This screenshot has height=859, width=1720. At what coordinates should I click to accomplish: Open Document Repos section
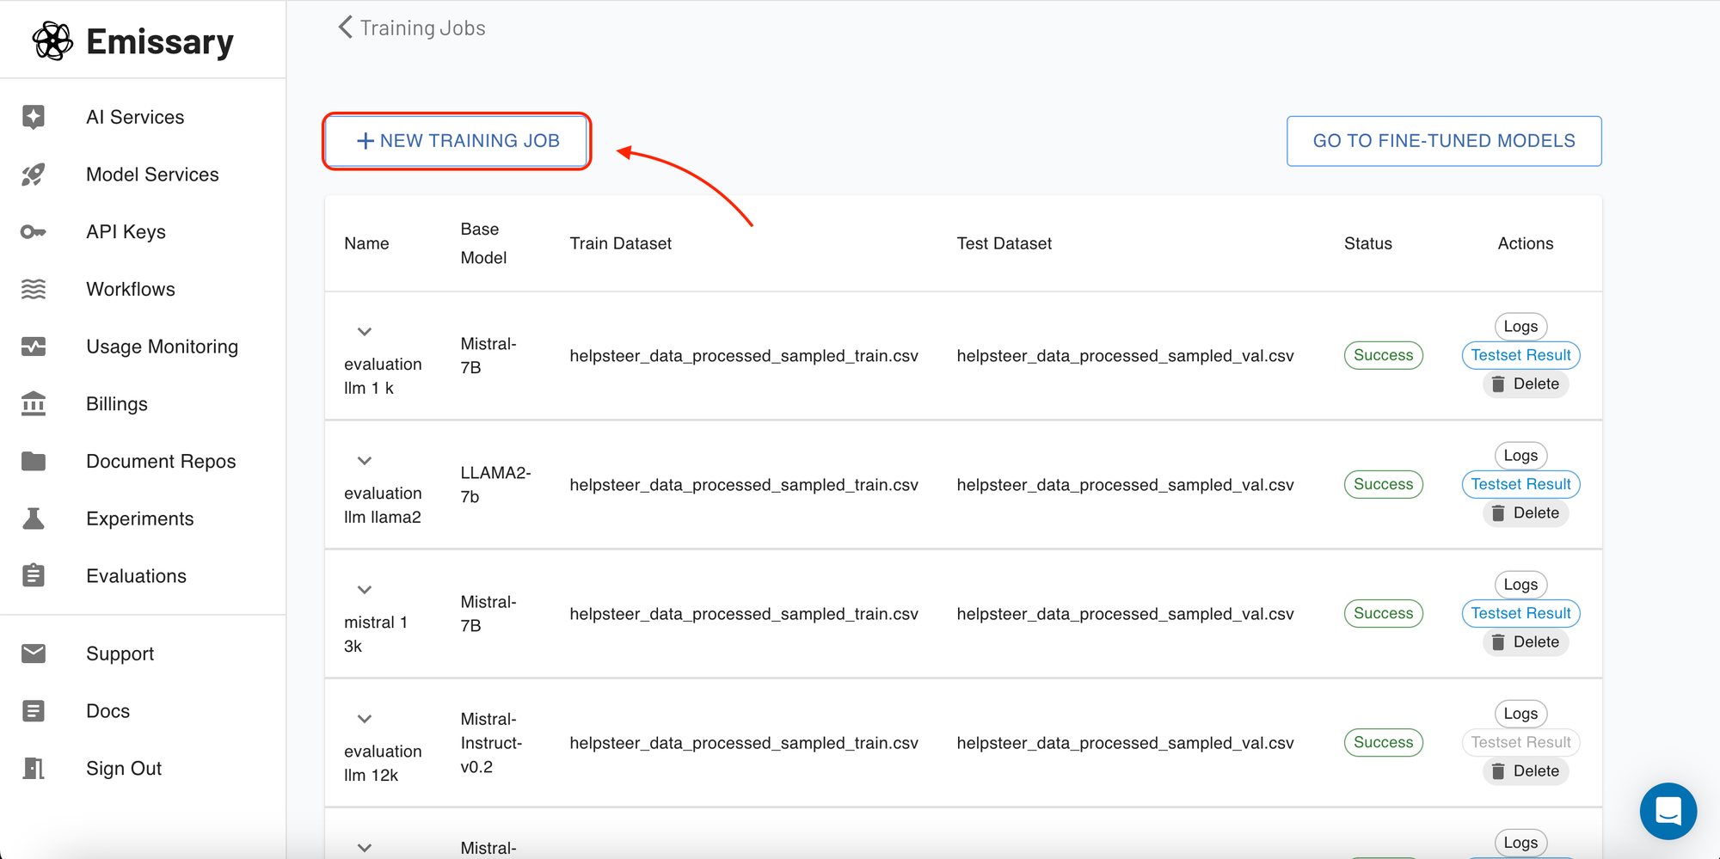[x=161, y=462]
